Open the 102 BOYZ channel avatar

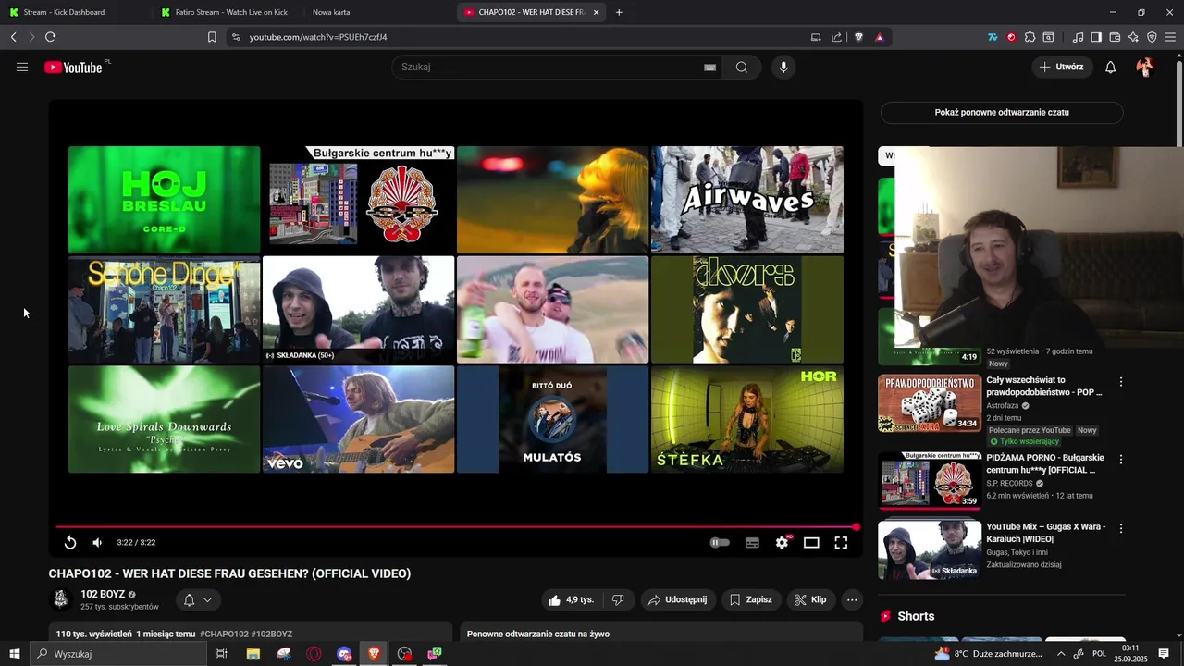pyautogui.click(x=60, y=599)
